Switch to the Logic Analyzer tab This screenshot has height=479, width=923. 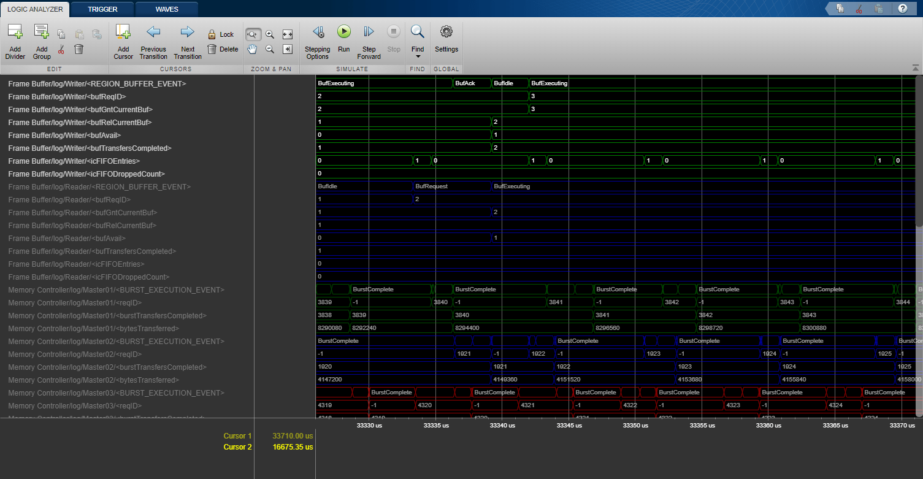coord(35,9)
